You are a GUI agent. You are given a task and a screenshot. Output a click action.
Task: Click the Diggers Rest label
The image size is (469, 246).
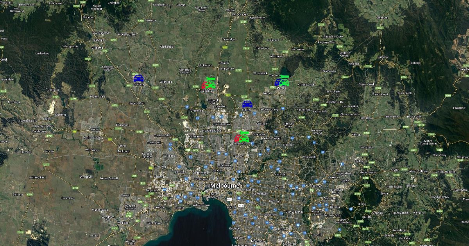[x=136, y=103]
